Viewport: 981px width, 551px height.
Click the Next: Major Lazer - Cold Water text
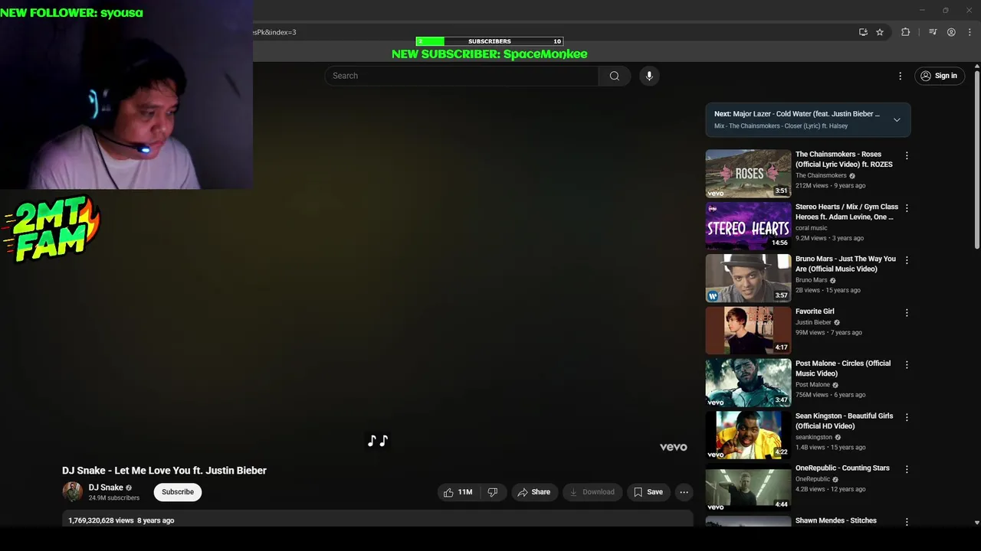797,114
